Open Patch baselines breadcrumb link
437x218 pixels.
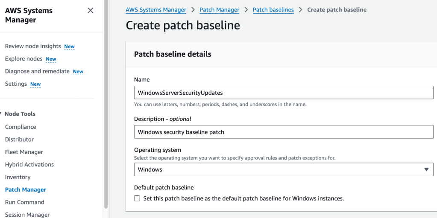pos(273,10)
